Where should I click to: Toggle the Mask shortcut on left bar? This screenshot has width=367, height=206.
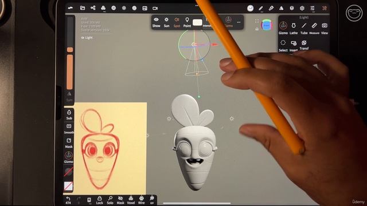[x=69, y=143]
